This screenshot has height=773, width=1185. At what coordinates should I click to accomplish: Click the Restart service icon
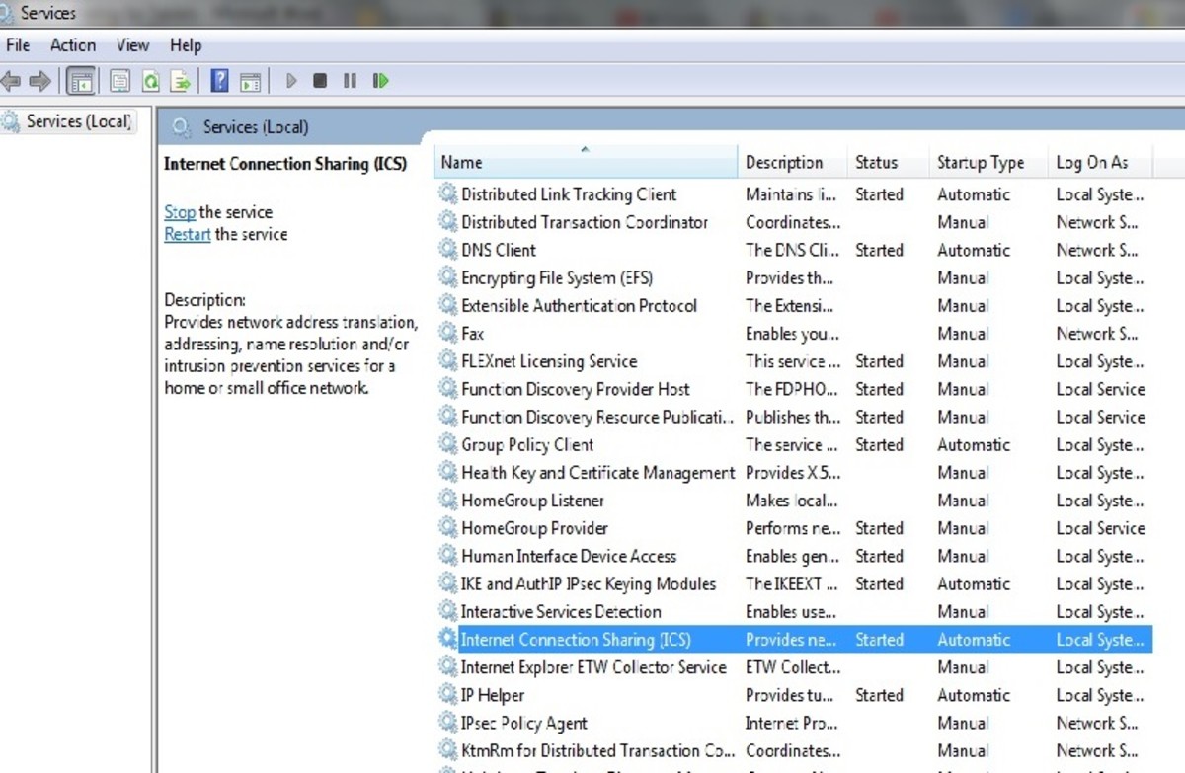[380, 80]
